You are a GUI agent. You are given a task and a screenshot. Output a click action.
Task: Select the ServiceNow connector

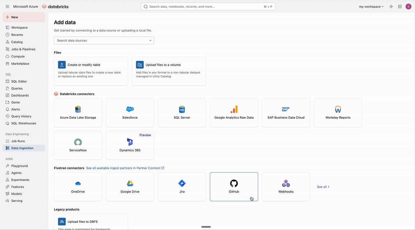point(78,145)
